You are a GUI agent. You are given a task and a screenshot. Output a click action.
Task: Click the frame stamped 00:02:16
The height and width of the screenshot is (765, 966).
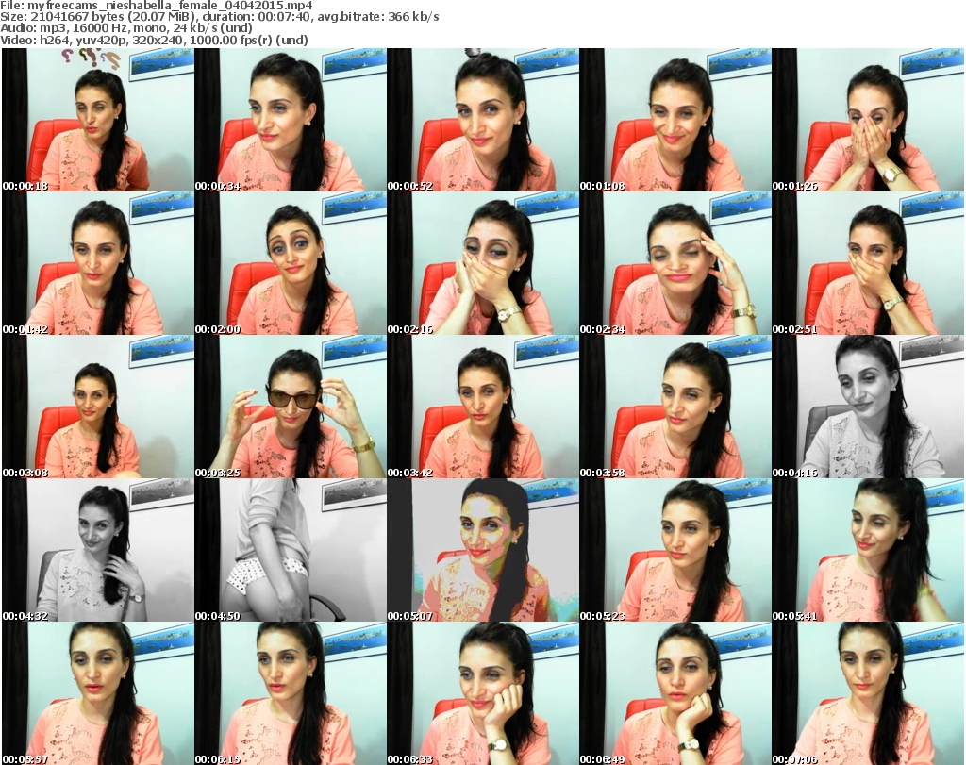coord(482,263)
